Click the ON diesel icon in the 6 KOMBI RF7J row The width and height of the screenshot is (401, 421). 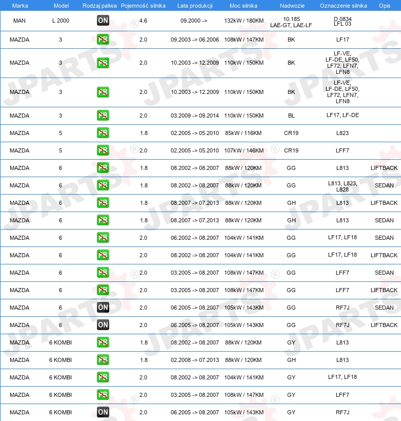click(x=103, y=412)
